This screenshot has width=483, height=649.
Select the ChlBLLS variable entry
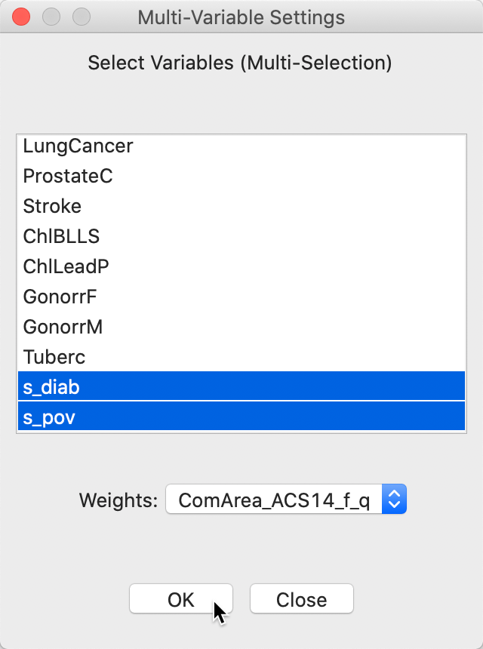tap(61, 236)
